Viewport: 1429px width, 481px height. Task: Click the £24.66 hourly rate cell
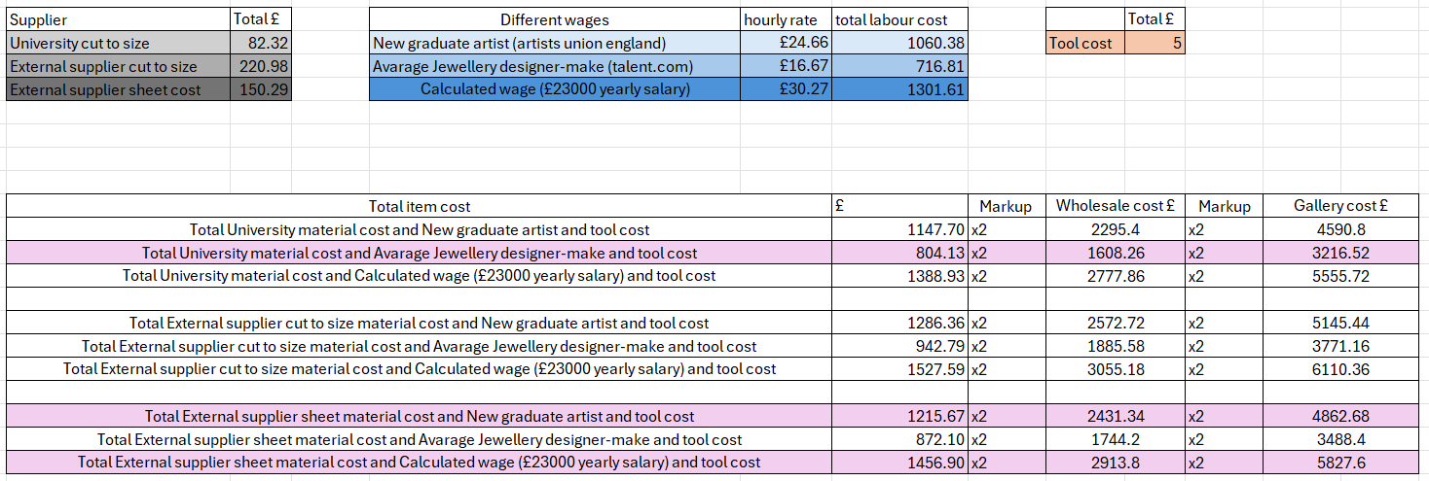click(x=787, y=43)
